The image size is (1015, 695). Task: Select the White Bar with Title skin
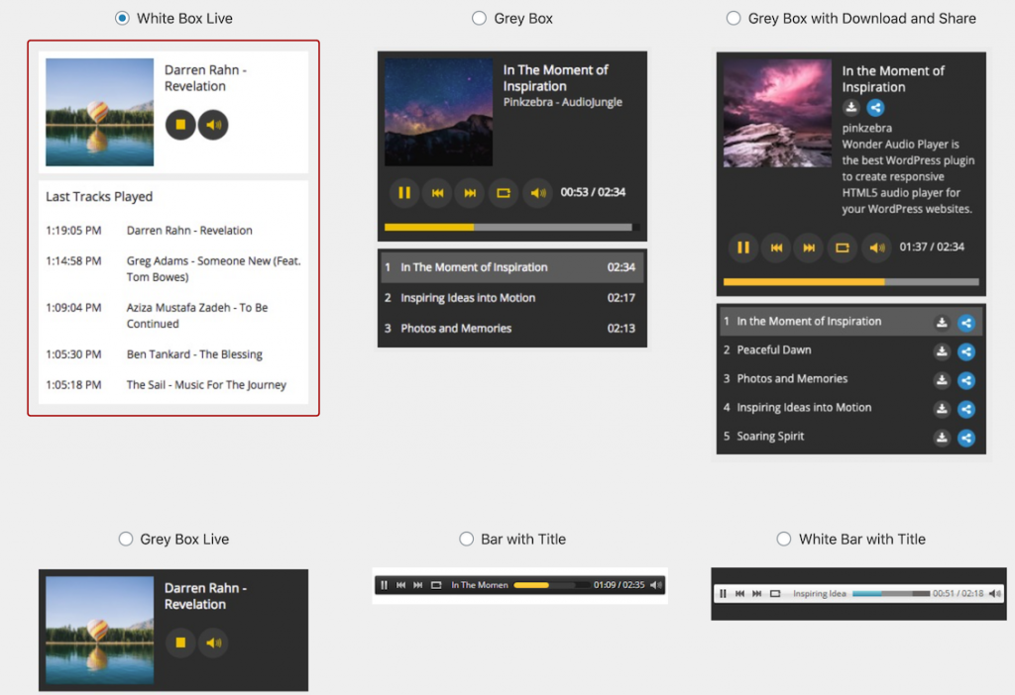point(784,539)
